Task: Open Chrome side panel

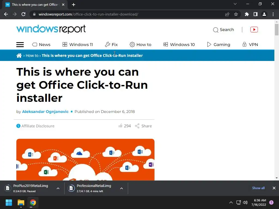Action: pos(256,14)
